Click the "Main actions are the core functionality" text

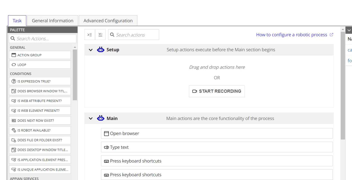click(220, 118)
